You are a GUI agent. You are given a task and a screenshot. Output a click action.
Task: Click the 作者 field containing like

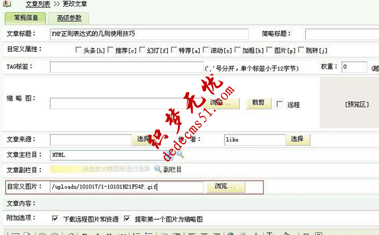(x=254, y=140)
